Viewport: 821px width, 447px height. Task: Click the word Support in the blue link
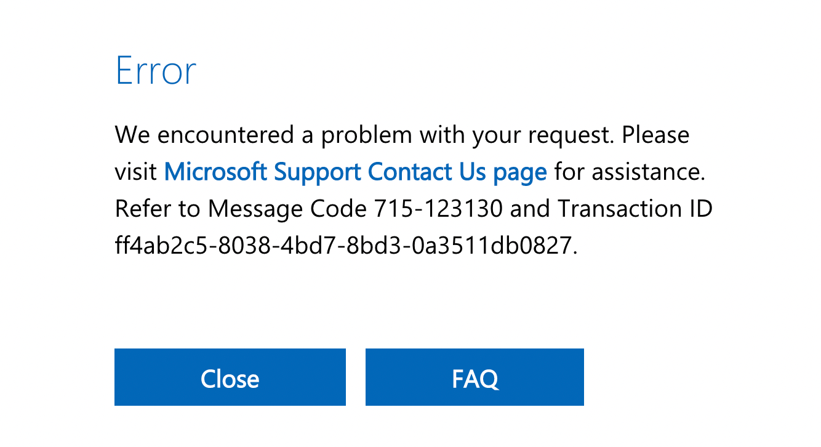pyautogui.click(x=317, y=173)
